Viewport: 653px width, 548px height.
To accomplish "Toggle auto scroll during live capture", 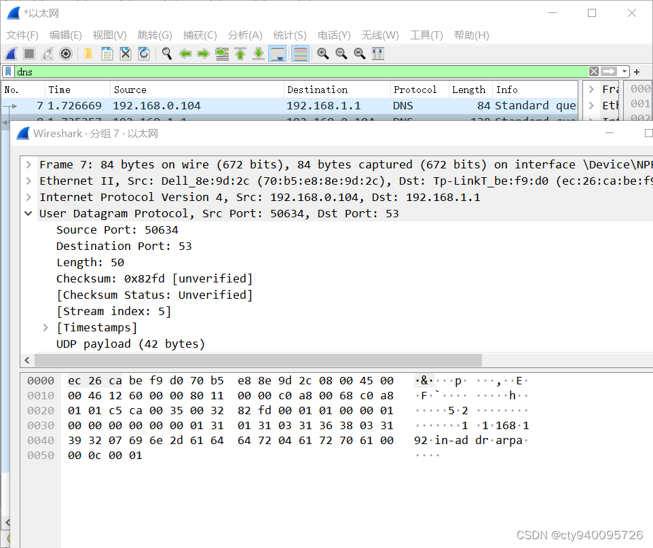I will [x=278, y=54].
